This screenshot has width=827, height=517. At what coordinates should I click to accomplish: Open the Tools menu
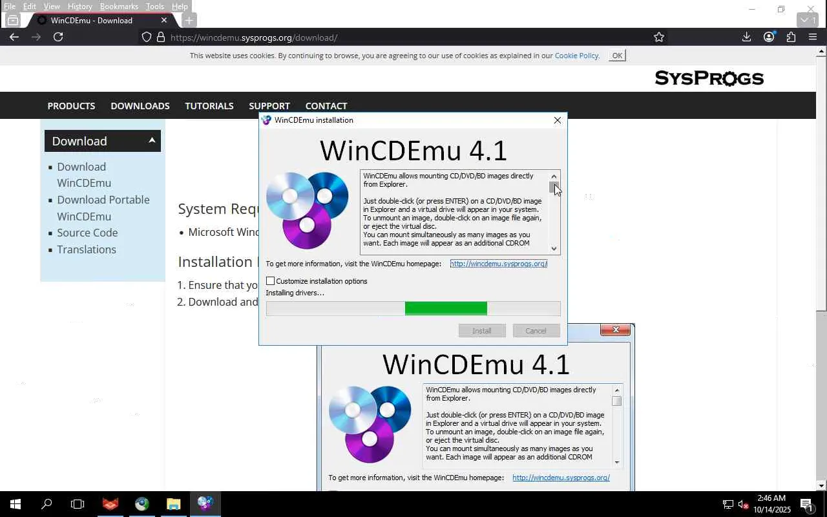click(x=155, y=6)
